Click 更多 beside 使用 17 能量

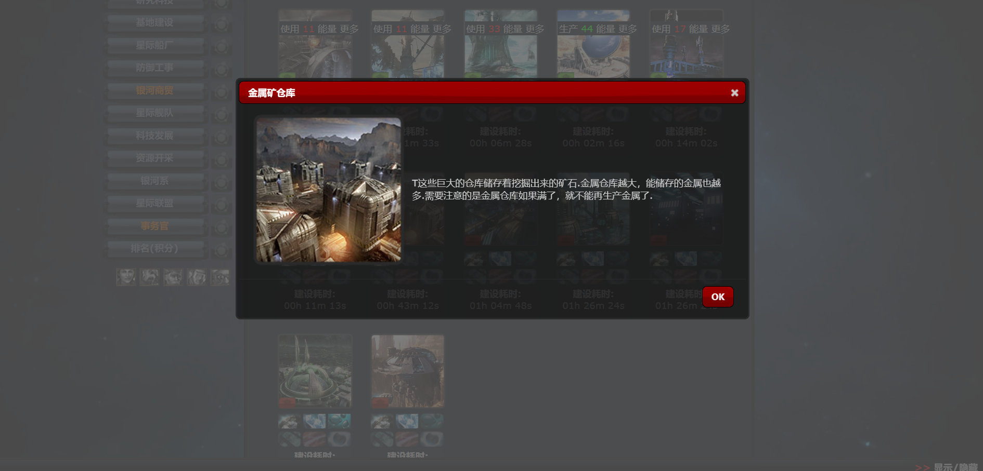pyautogui.click(x=721, y=29)
